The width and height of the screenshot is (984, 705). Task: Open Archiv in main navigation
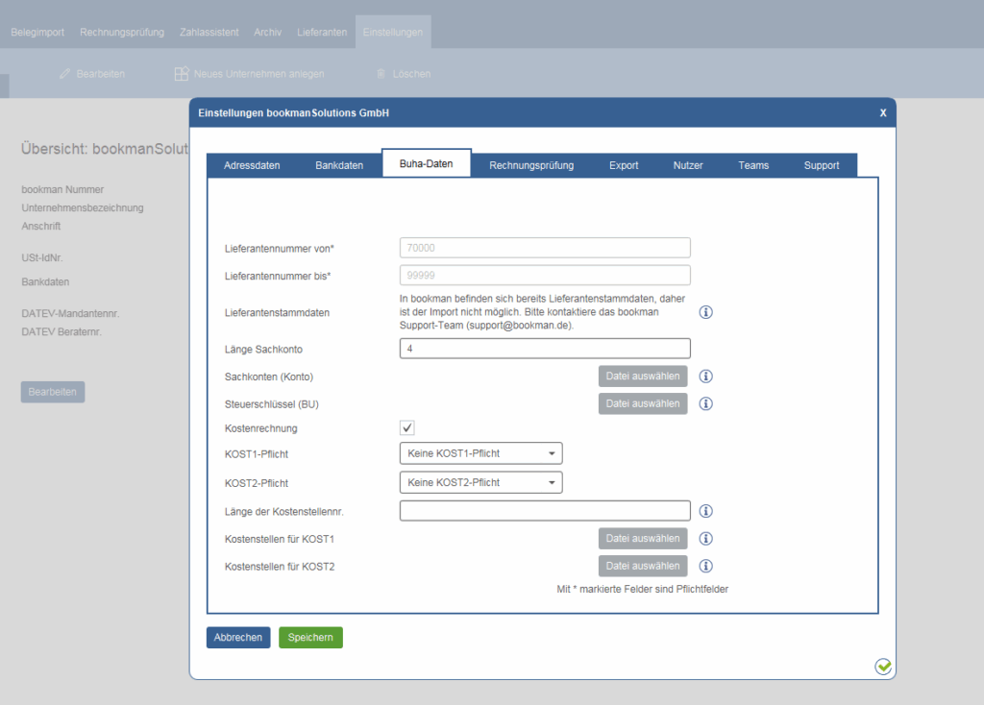point(267,32)
